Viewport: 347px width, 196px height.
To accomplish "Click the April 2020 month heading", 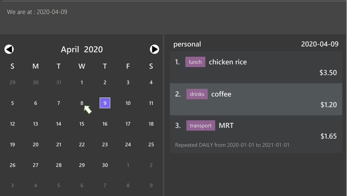I will tap(82, 49).
